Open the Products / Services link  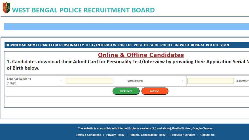pos(183,135)
